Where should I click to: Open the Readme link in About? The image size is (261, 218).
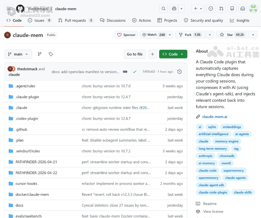[x=210, y=203]
